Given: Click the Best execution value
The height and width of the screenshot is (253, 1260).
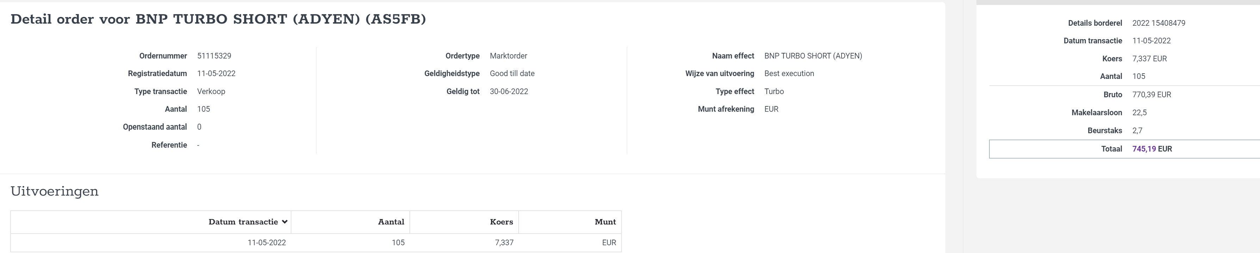Looking at the screenshot, I should pos(789,73).
